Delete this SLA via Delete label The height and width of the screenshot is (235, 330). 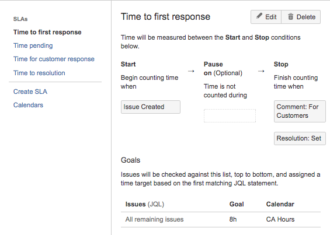(x=306, y=17)
